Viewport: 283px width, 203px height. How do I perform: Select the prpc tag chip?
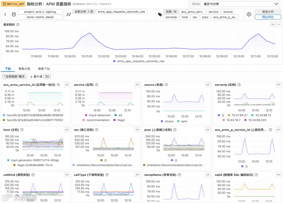point(205,17)
